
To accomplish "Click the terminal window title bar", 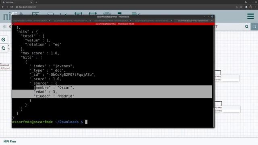I will pos(113,17).
